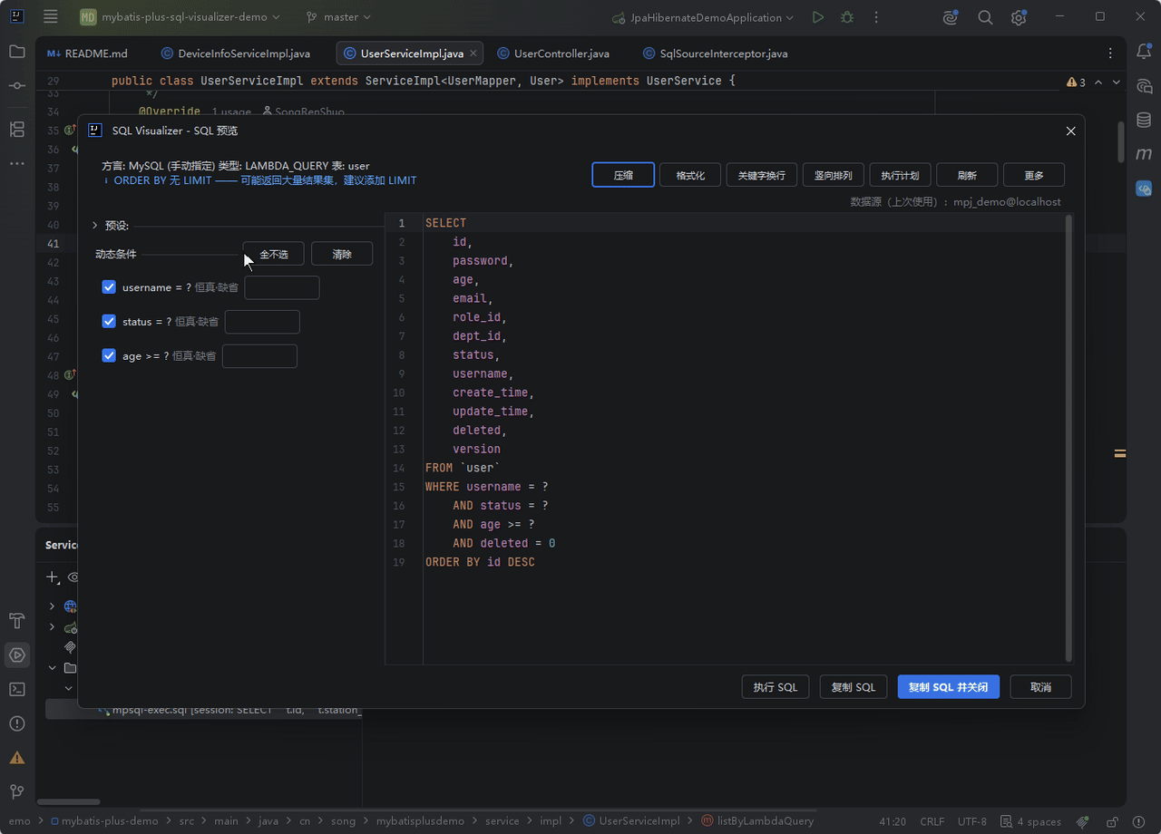Screen dimensions: 1161x834
Task: Open the Services tool window icon
Action: pos(17,655)
